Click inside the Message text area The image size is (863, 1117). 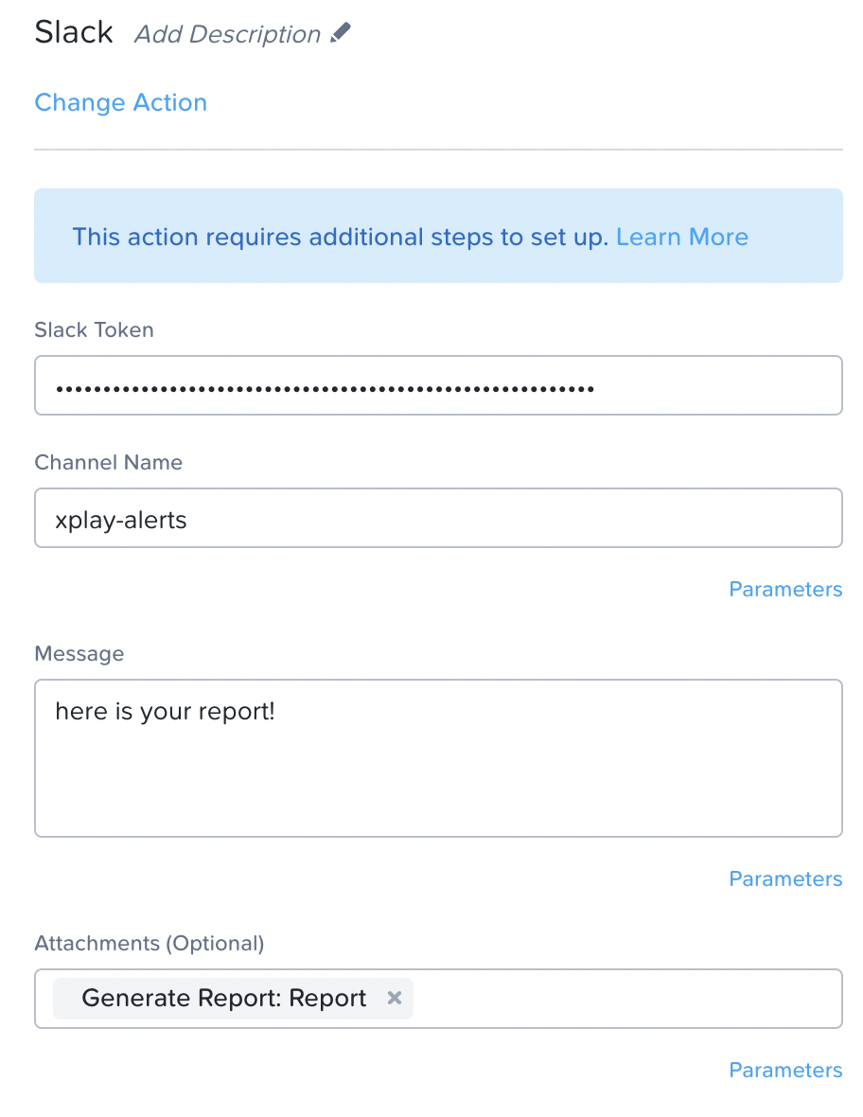pyautogui.click(x=437, y=776)
